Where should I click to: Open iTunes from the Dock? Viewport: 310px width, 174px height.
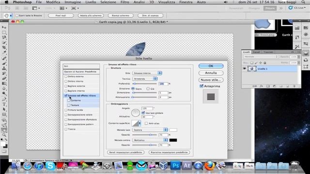(x=39, y=166)
